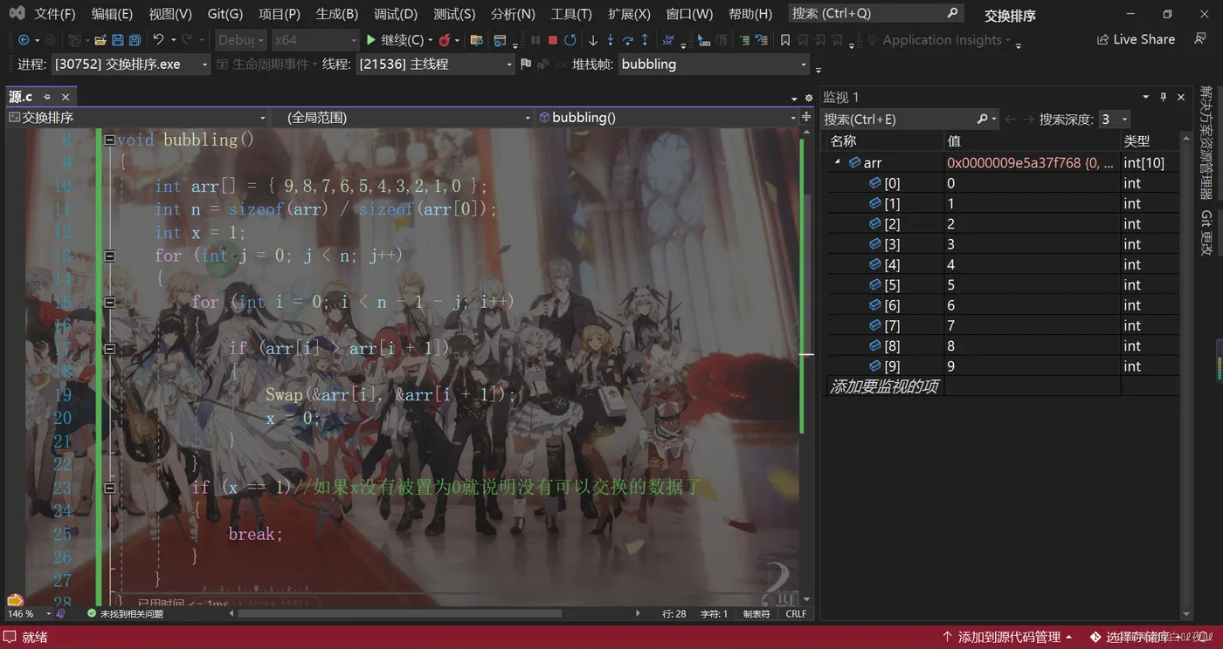Click the undo arrow icon
Viewport: 1223px width, 649px height.
click(x=158, y=40)
